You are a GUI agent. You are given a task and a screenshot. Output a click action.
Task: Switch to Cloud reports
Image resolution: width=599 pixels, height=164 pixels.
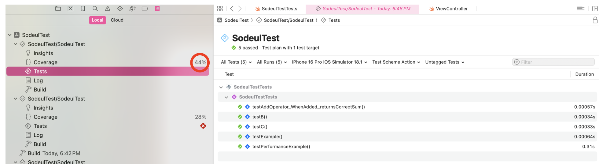(x=117, y=20)
